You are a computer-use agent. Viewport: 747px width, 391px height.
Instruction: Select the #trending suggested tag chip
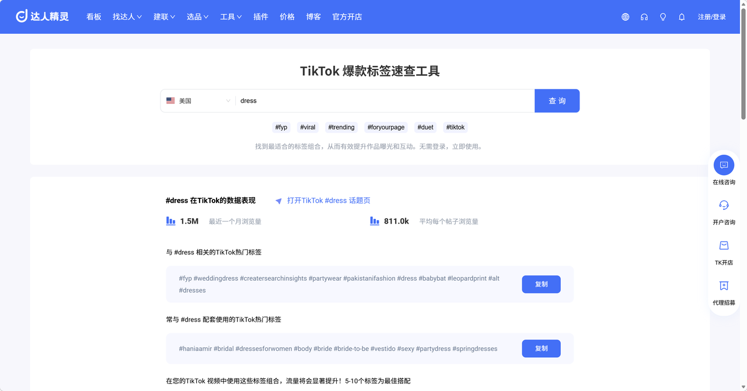coord(341,127)
